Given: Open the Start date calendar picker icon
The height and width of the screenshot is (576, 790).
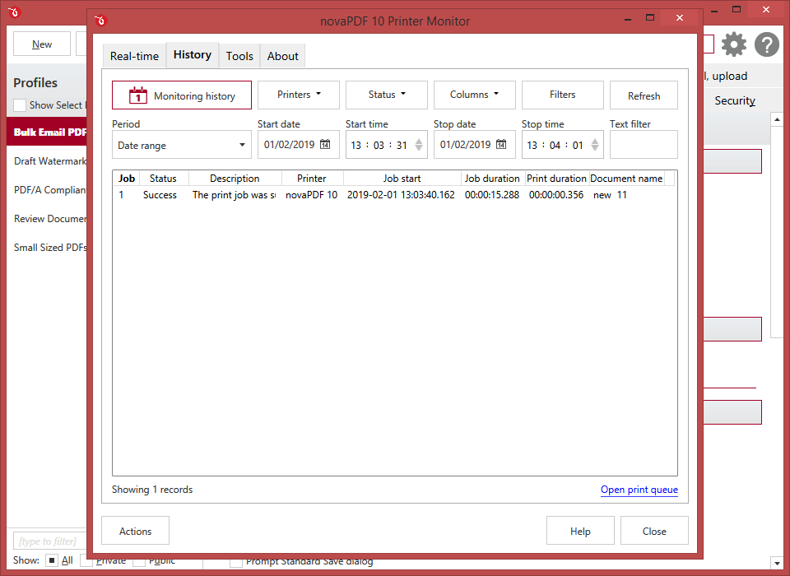Looking at the screenshot, I should 325,144.
